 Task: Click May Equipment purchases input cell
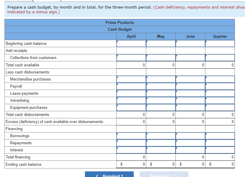[x=161, y=107]
